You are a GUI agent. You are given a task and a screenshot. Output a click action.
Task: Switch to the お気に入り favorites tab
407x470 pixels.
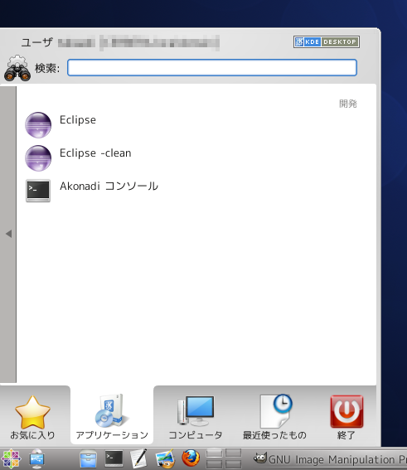33,416
